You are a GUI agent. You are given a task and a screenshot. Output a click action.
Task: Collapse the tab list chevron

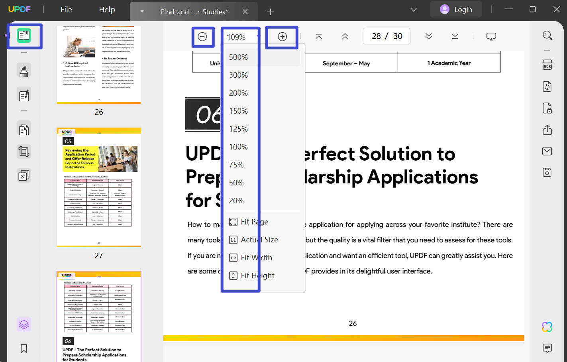pos(413,10)
